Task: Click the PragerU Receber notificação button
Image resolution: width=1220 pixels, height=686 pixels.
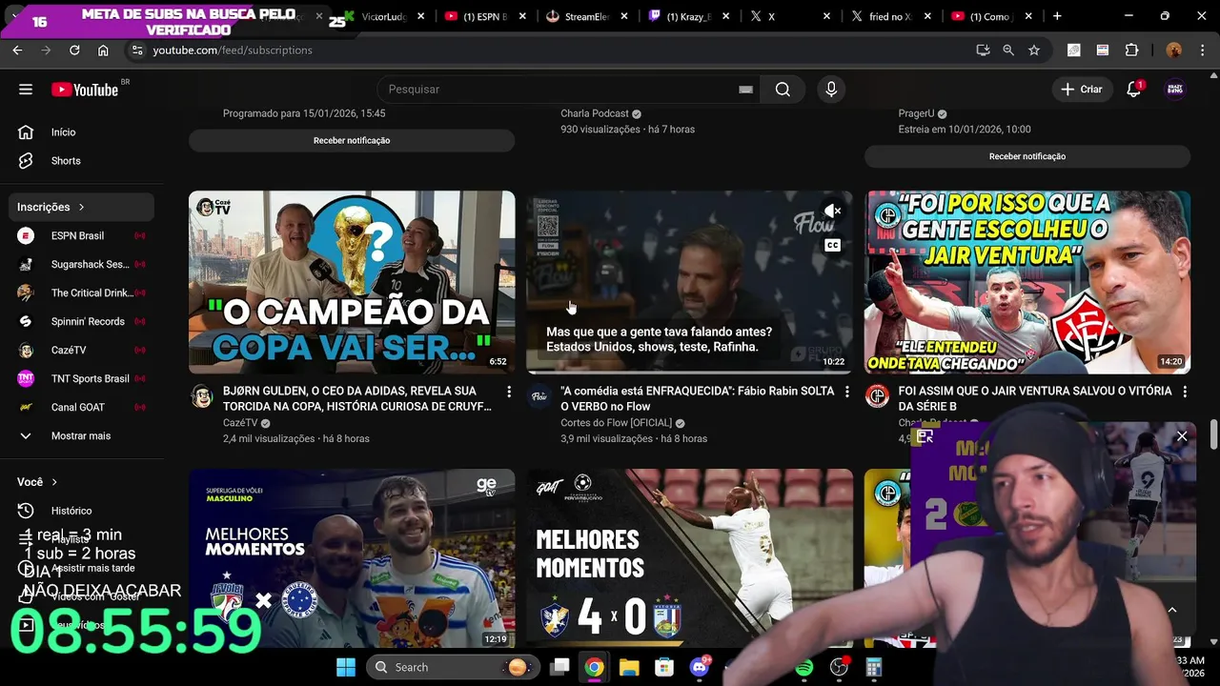Action: 1027,156
